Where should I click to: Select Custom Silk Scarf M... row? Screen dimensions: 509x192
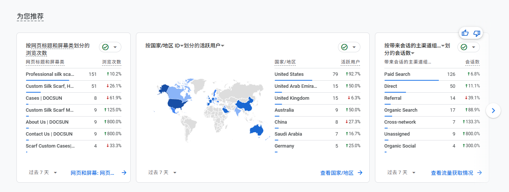(x=74, y=110)
